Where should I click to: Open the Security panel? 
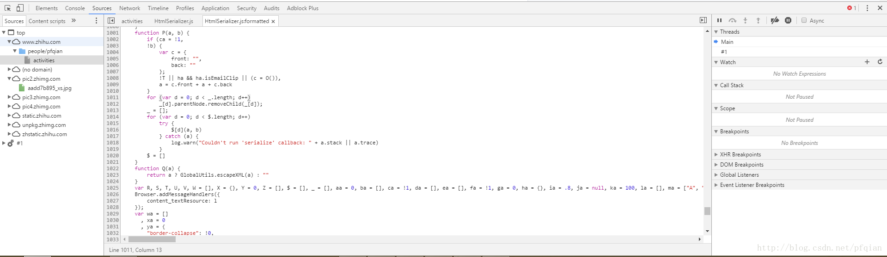tap(247, 8)
